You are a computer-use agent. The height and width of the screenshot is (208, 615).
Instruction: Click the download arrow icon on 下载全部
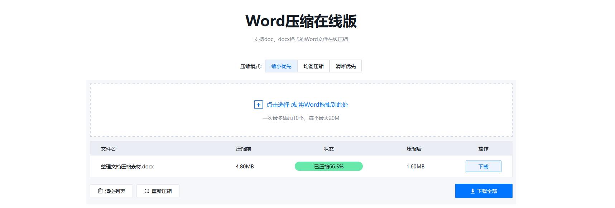[473, 191]
